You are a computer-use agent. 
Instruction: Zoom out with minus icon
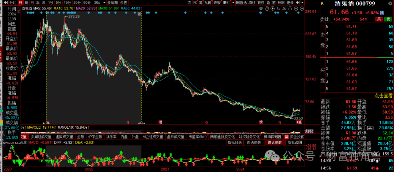(x=302, y=8)
